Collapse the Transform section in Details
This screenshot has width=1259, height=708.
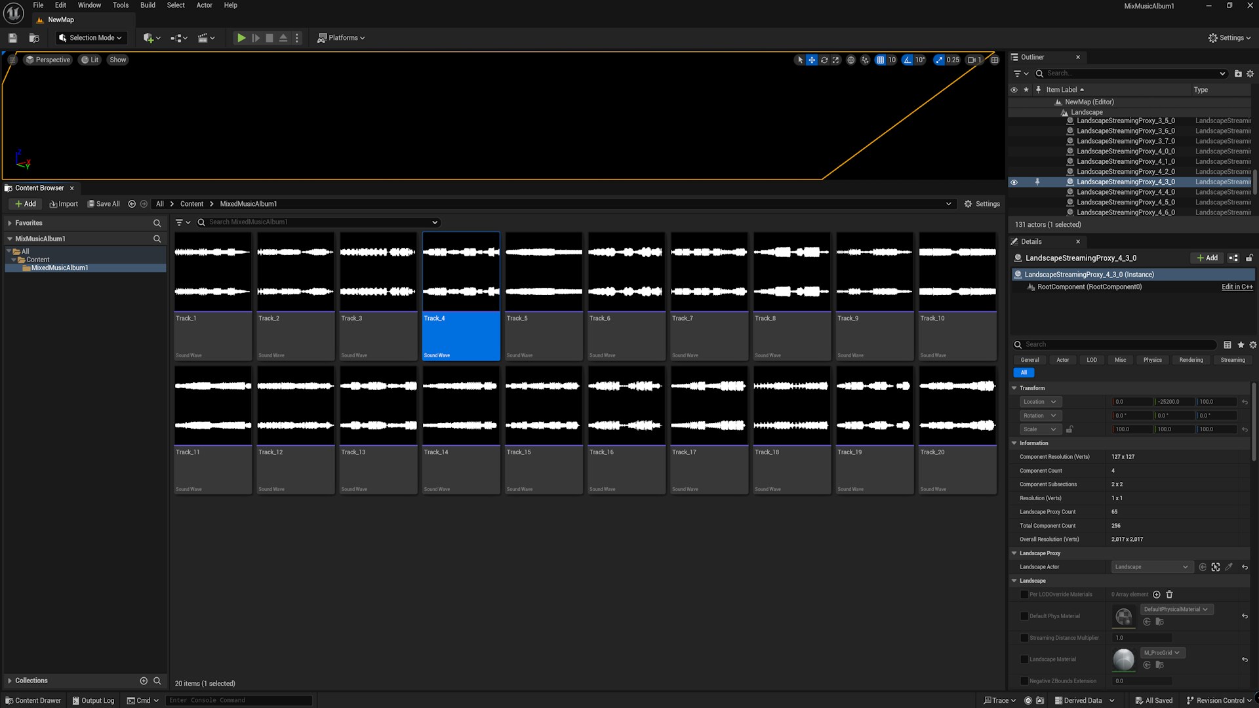coord(1014,388)
